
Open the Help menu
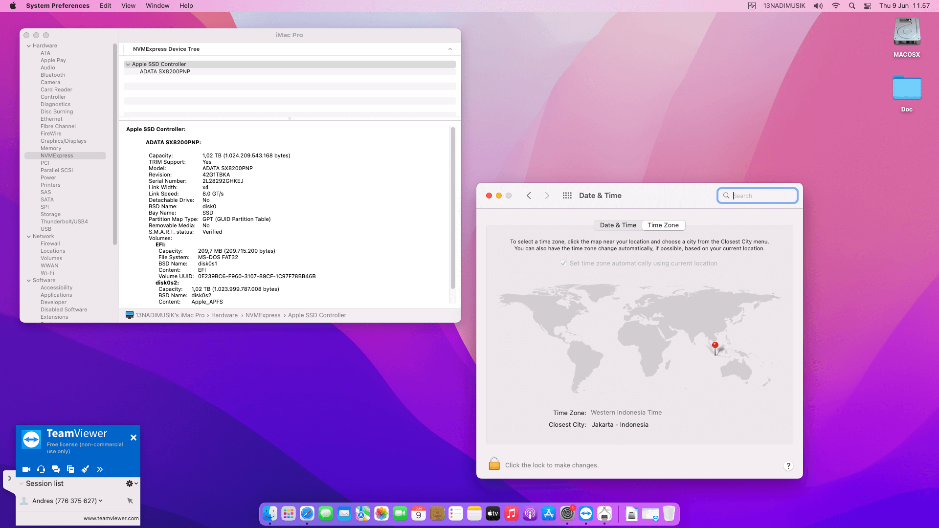click(x=186, y=6)
